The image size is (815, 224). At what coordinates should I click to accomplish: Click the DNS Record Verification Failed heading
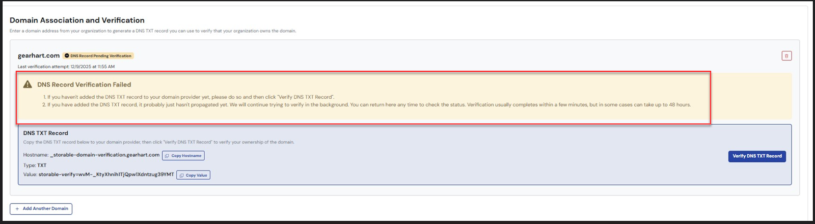(84, 85)
